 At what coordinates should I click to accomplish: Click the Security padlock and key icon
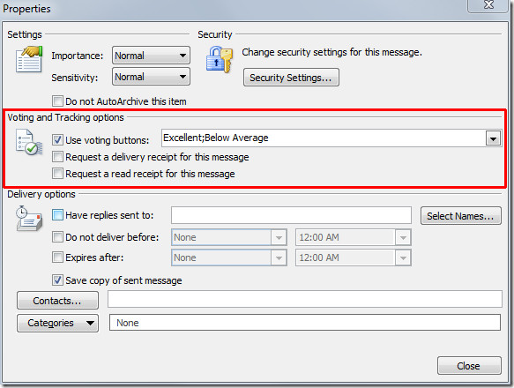click(220, 59)
